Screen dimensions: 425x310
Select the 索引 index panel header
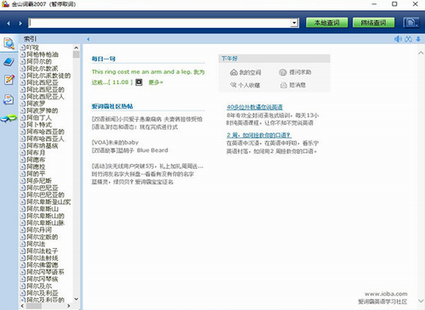pos(30,39)
